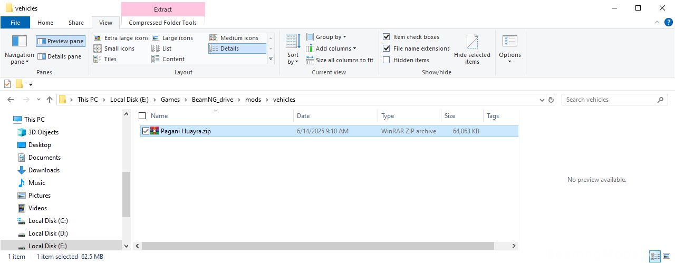This screenshot has width=675, height=263.
Task: Open Customize Quick Access Toolbar dropdown
Action: click(x=31, y=84)
